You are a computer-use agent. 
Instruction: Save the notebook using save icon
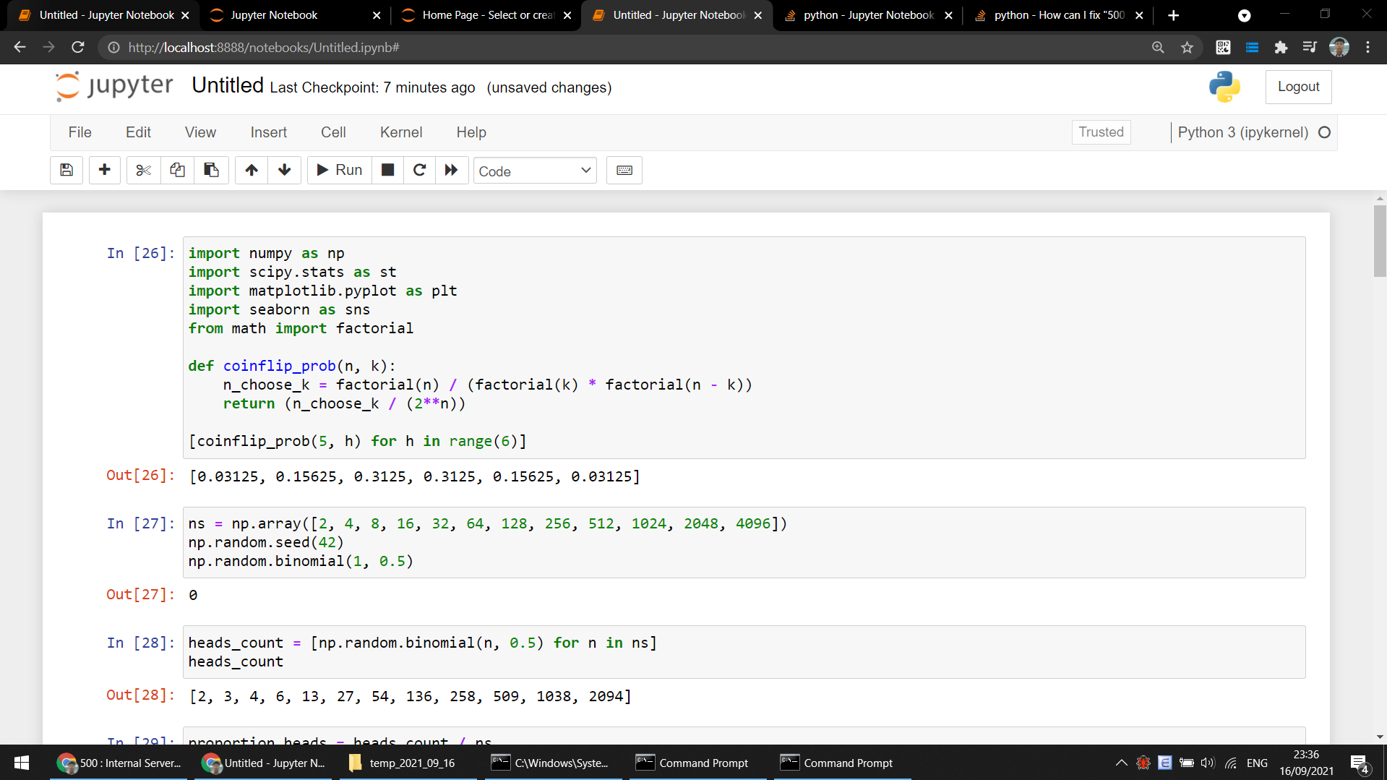point(66,170)
